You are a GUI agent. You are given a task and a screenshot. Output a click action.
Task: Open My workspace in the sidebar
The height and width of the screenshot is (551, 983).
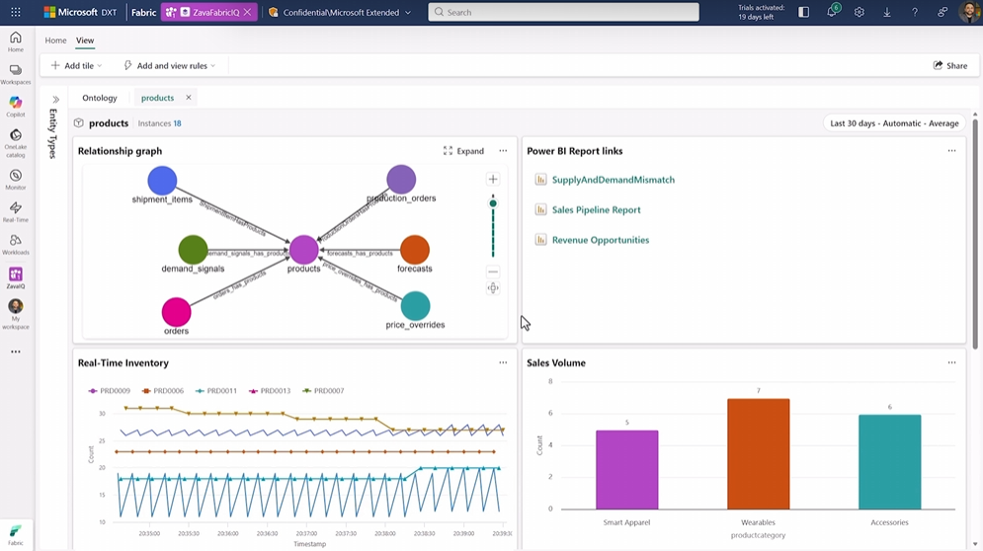coord(16,314)
